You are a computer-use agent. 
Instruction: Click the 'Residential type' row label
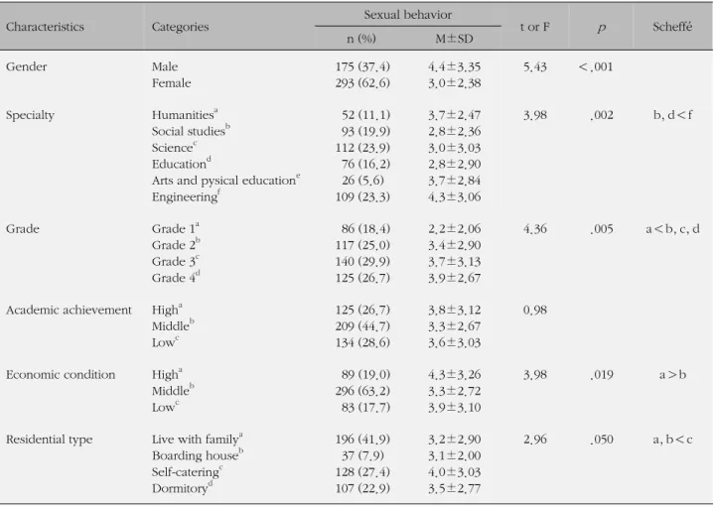click(x=49, y=440)
